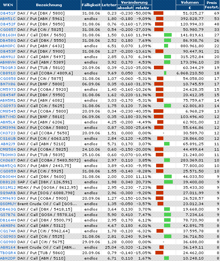The height and width of the screenshot is (261, 220).
Task: Open WKN link ABN164 for Brent Crude Oil
Action: 8,247
